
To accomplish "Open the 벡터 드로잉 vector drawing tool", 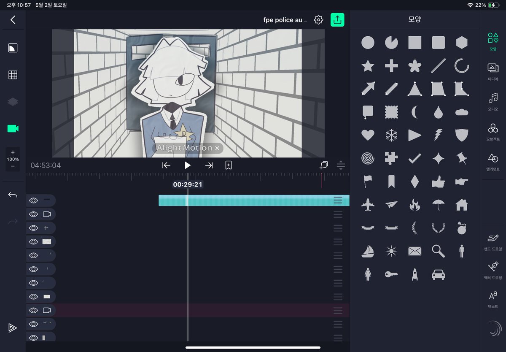I will click(x=493, y=271).
